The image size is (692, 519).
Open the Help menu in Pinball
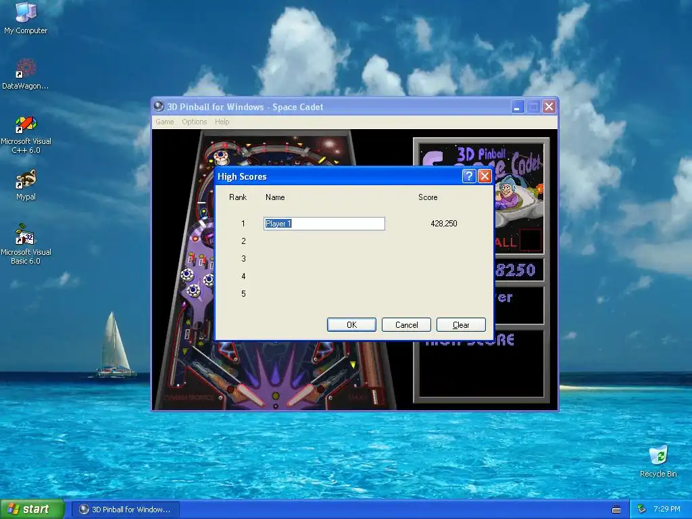(x=222, y=122)
